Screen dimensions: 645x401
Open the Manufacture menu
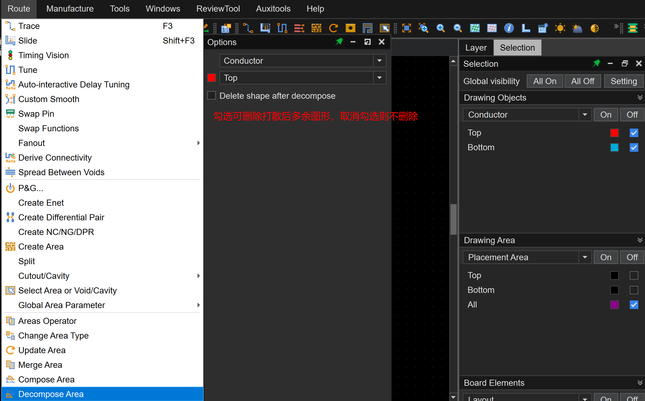(70, 9)
